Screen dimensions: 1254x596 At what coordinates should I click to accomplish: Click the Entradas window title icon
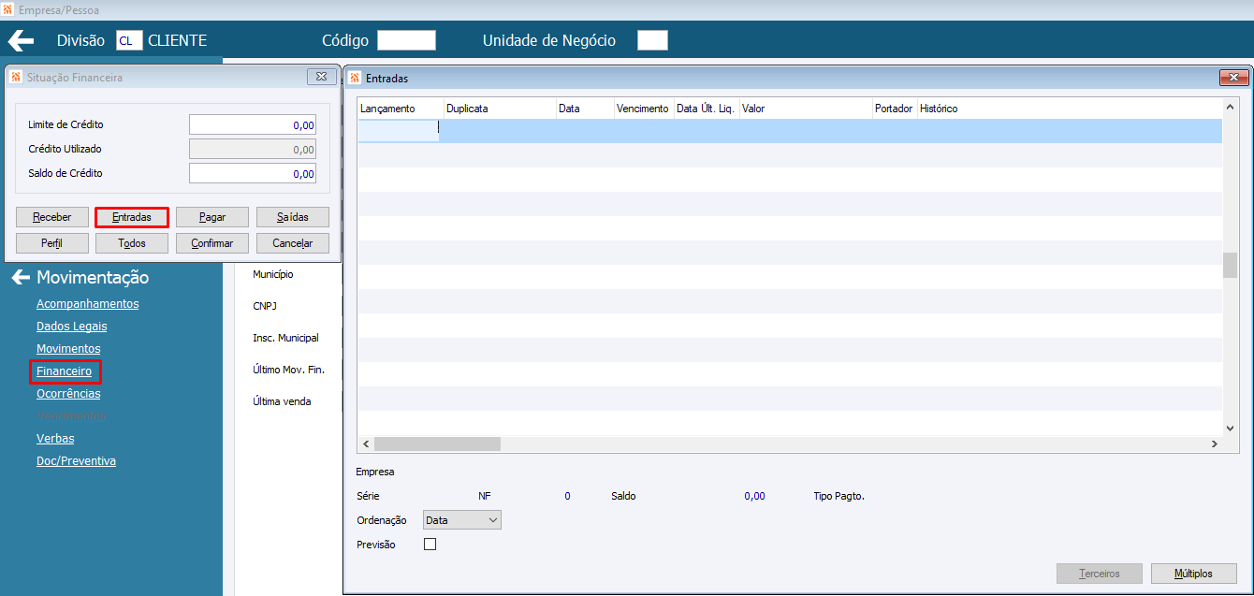tap(355, 78)
